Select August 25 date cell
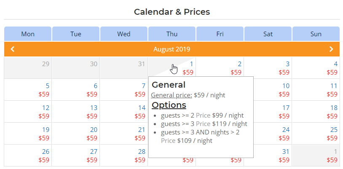343x169 pixels. coord(316,133)
